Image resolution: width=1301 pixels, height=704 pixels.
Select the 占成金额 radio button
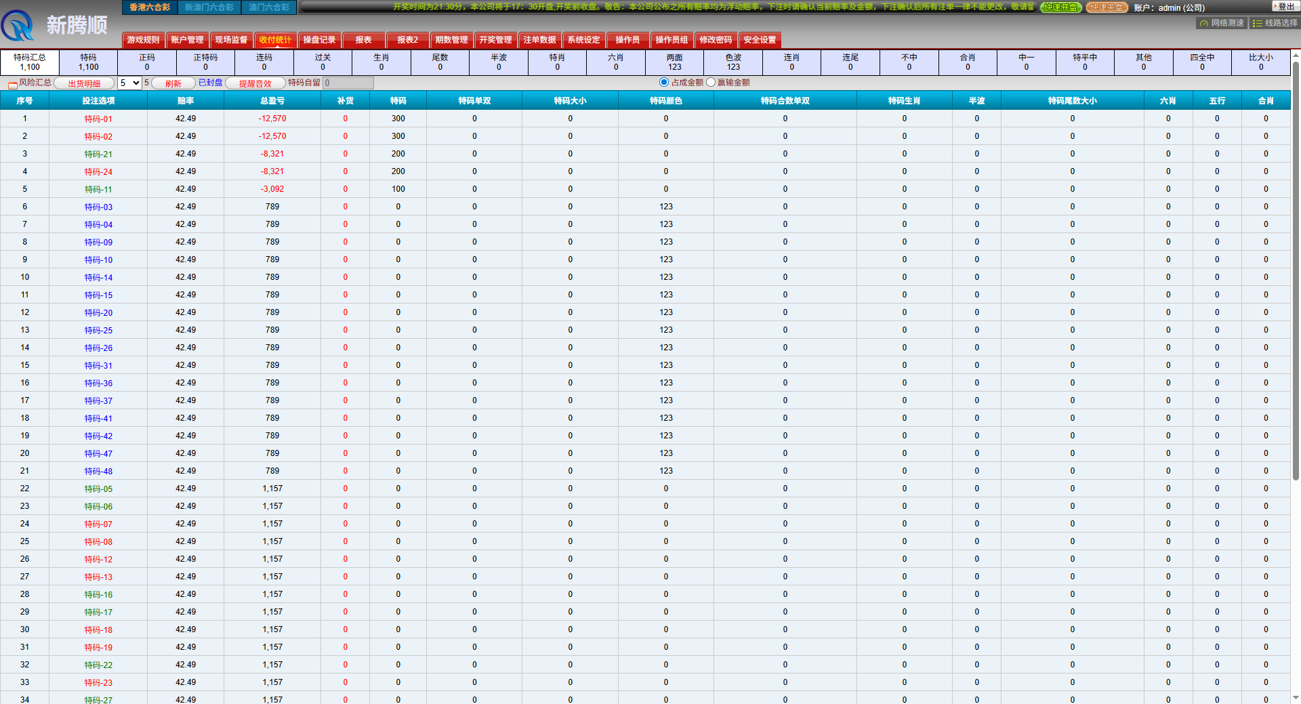coord(664,82)
